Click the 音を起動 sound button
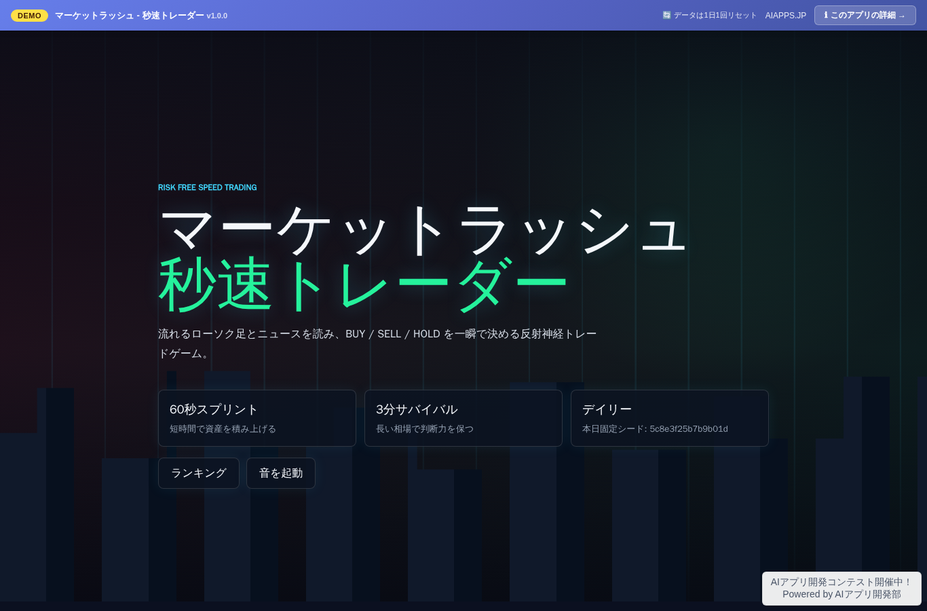The height and width of the screenshot is (611, 927). click(x=281, y=473)
